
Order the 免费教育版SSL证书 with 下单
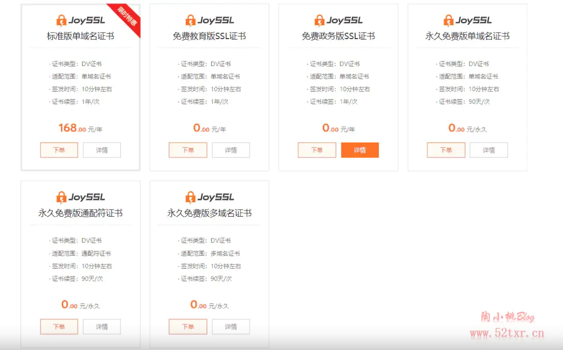click(188, 150)
